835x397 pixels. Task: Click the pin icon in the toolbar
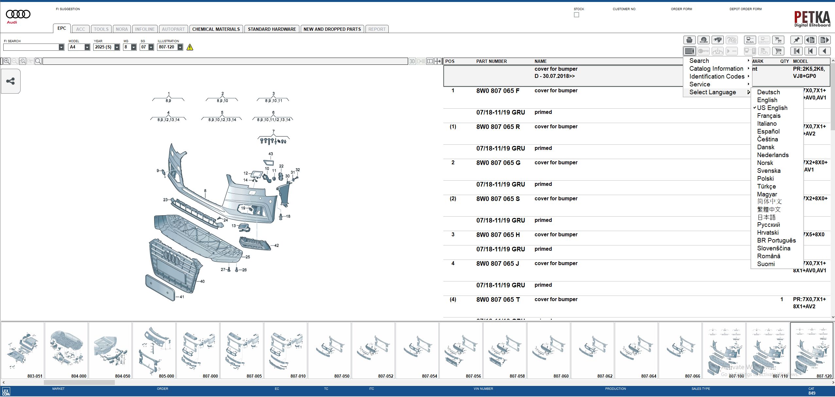797,40
